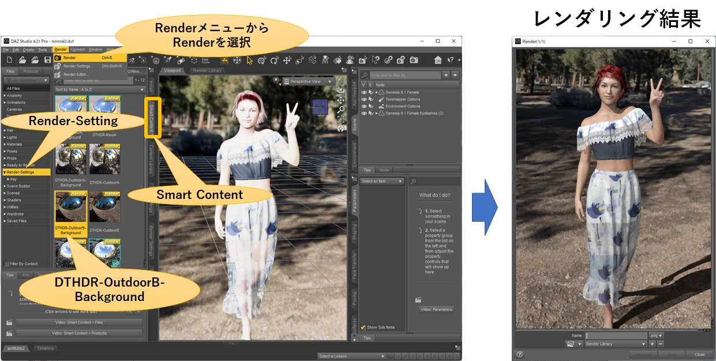716x361 pixels.
Task: Click Video: Smart Content > Files button
Action: click(x=78, y=322)
